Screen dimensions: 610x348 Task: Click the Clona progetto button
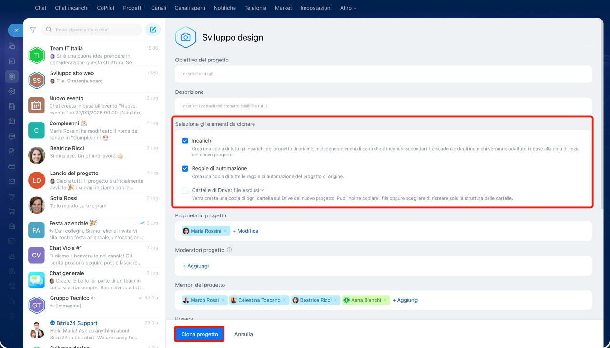(x=200, y=334)
